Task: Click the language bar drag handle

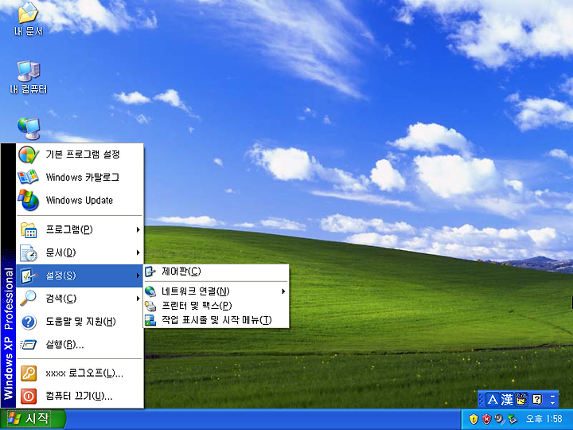Action: (481, 399)
